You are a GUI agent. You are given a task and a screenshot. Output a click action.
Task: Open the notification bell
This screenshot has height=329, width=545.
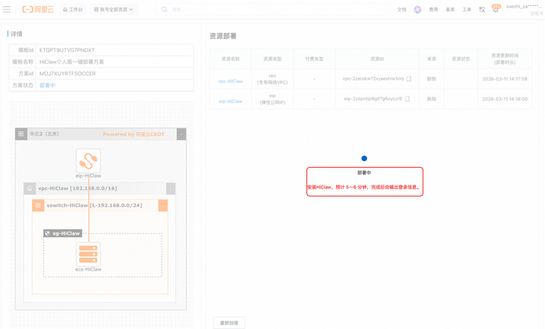tap(496, 9)
